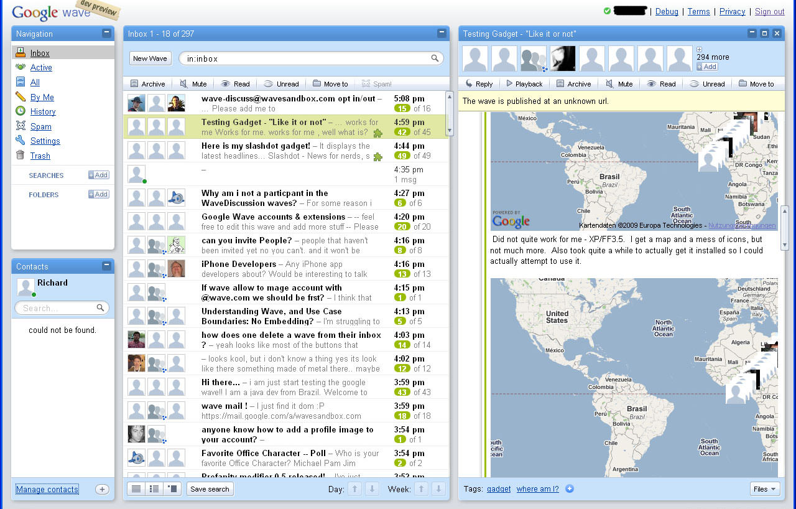The height and width of the screenshot is (509, 796).
Task: Mark the open wave as Unread
Action: (x=707, y=84)
